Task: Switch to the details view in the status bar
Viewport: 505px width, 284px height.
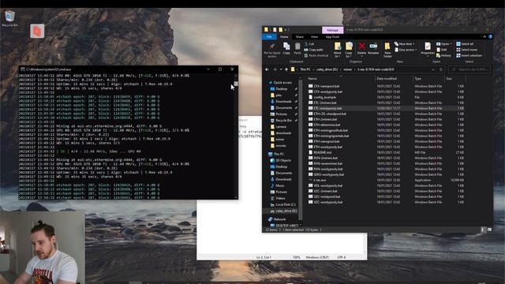Action: click(x=483, y=230)
